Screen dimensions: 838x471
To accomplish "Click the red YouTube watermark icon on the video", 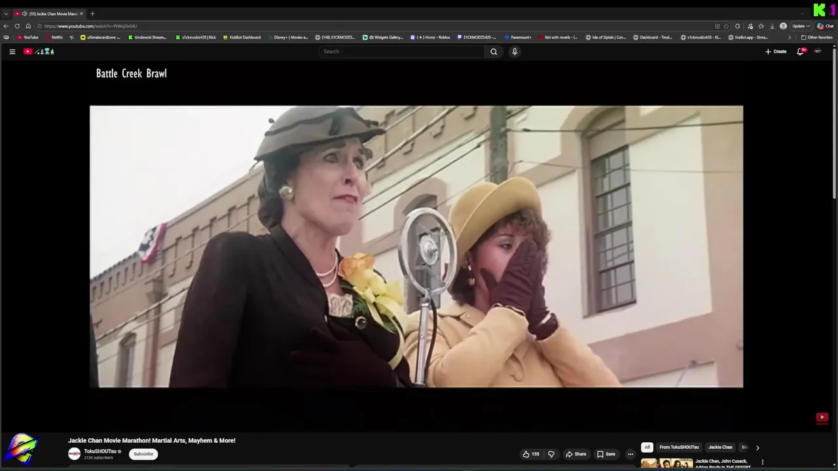I will click(x=822, y=417).
